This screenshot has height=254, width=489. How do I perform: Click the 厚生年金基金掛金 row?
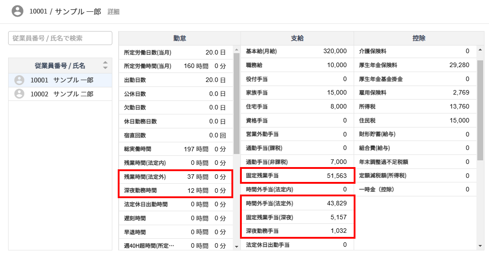click(415, 79)
